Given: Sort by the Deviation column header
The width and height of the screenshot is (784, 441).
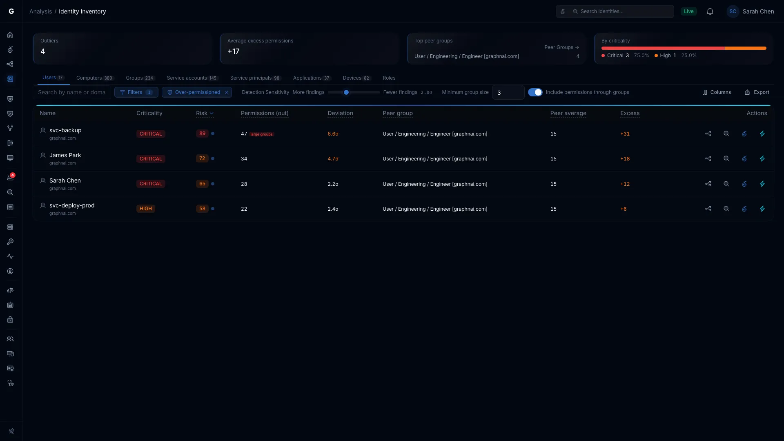Looking at the screenshot, I should point(340,113).
